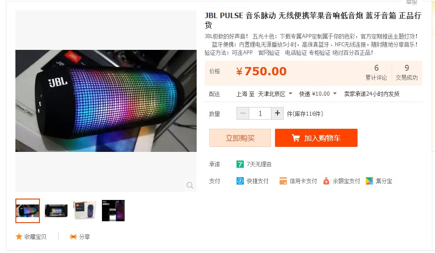435x253 pixels.
Task: Click the magnifier icon on product image
Action: [x=190, y=185]
